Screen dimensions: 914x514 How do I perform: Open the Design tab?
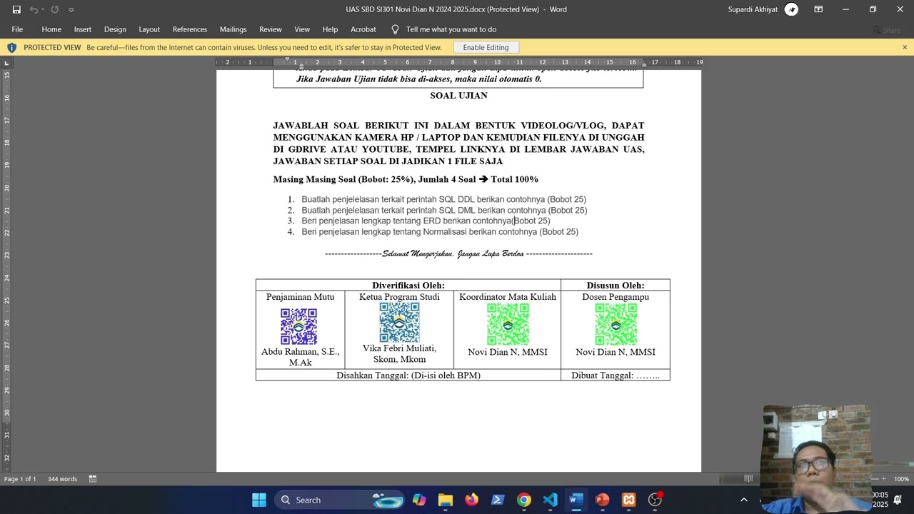click(115, 29)
